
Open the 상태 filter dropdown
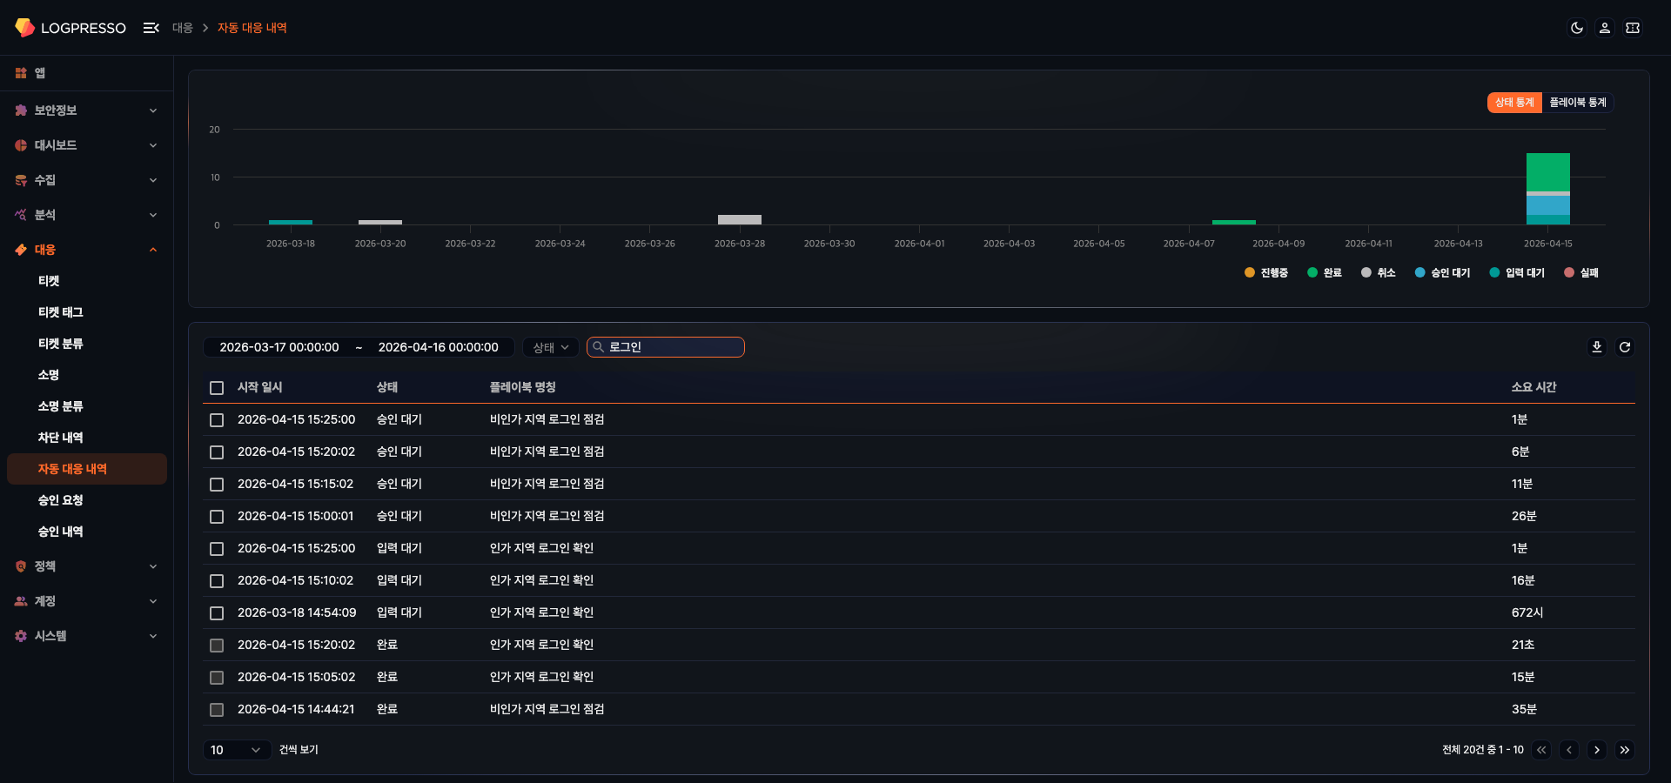click(551, 347)
